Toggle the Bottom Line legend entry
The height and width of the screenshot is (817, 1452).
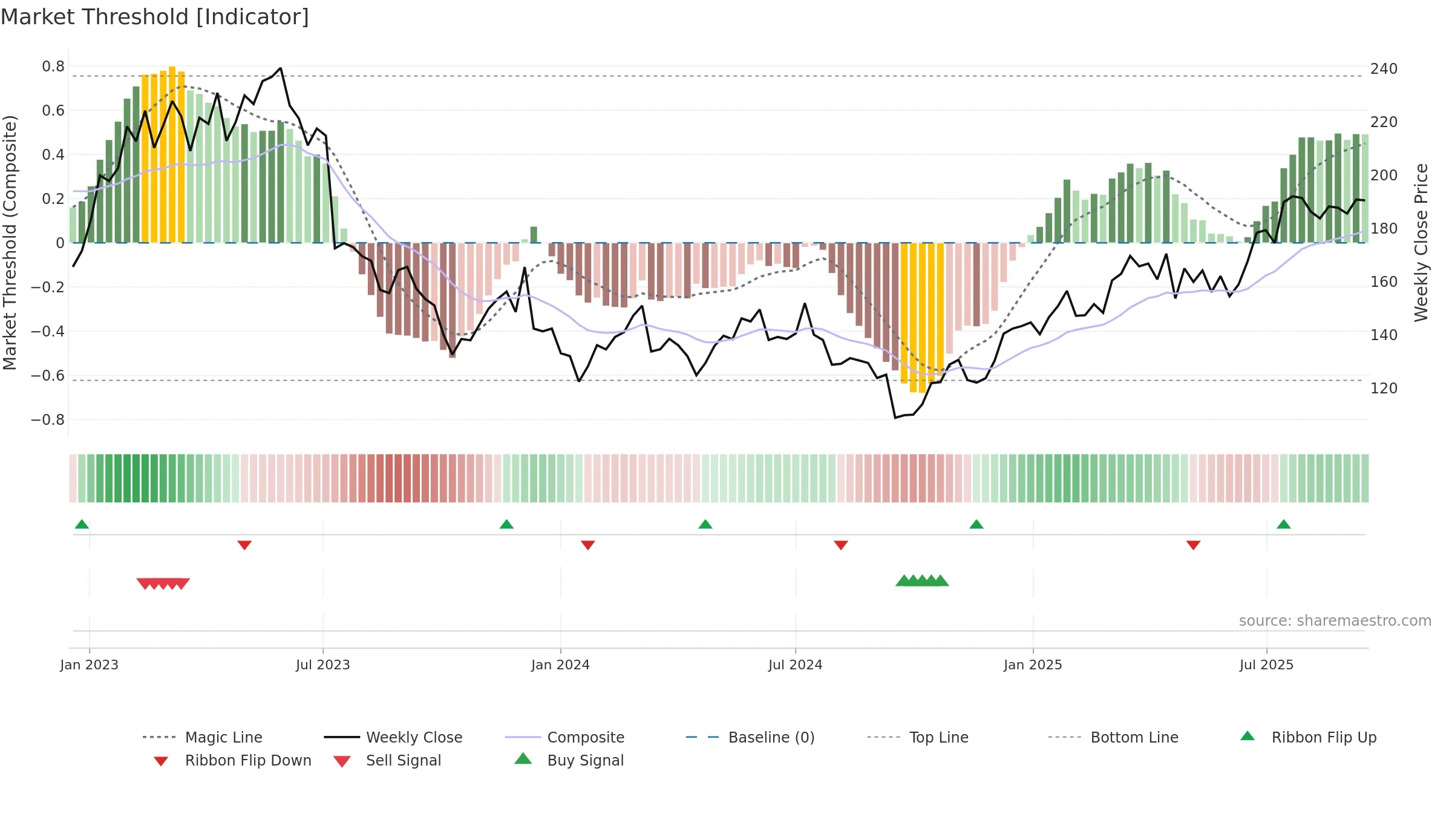(1113, 737)
